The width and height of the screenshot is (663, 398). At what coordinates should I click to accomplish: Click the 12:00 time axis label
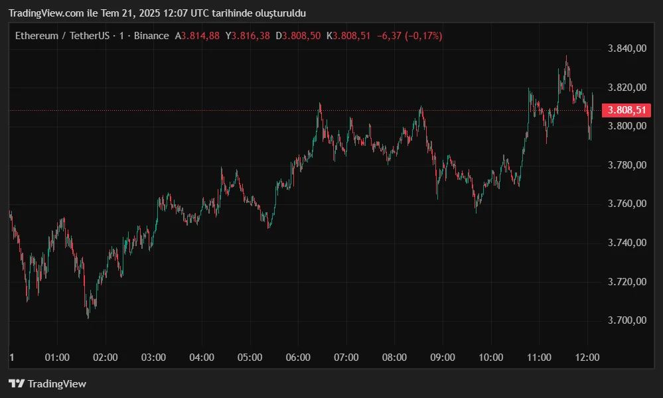pyautogui.click(x=587, y=358)
